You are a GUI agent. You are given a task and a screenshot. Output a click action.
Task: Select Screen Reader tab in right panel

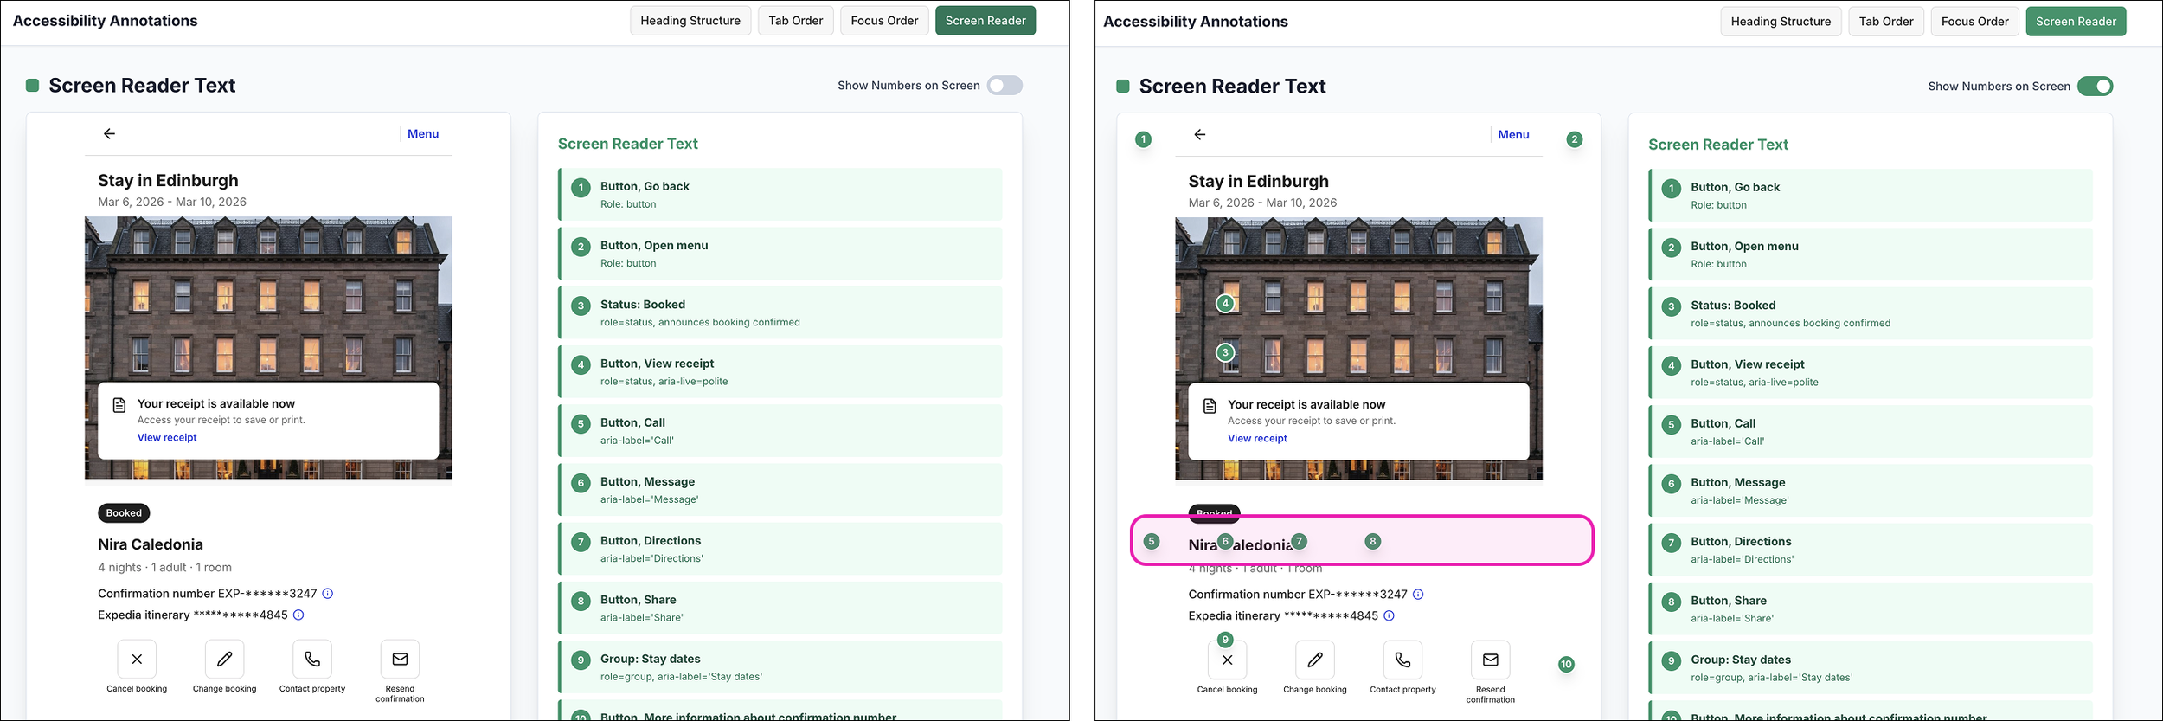(x=2076, y=22)
